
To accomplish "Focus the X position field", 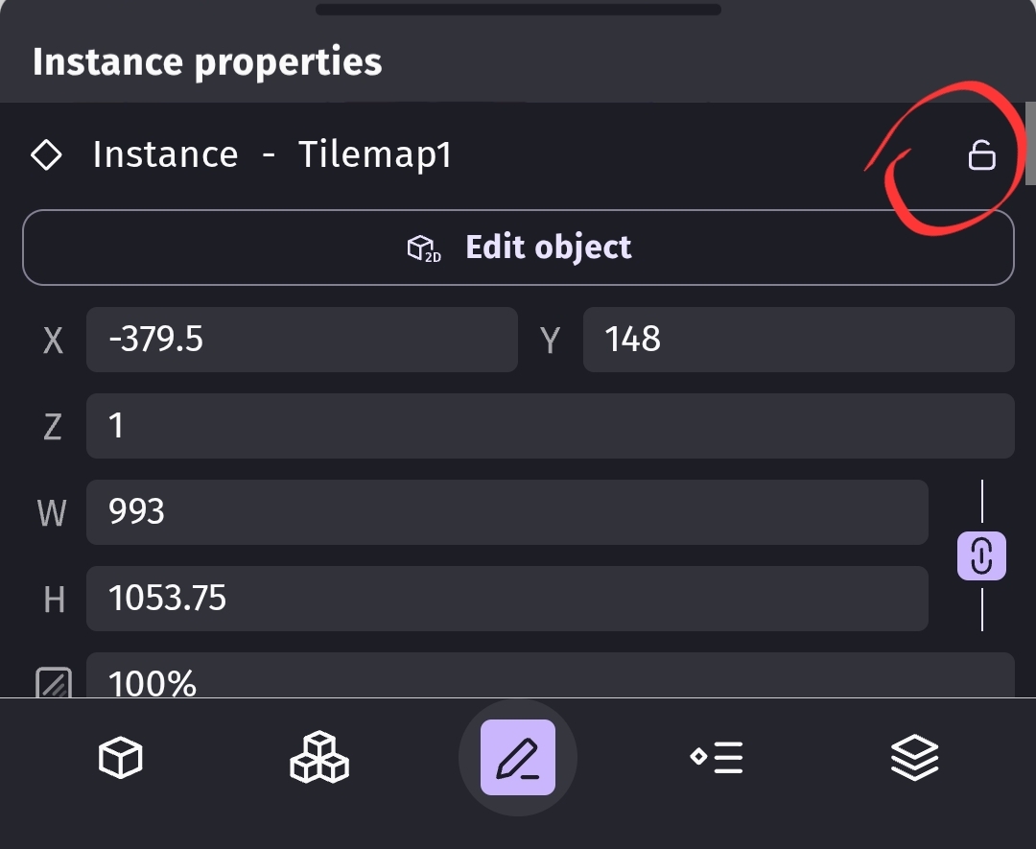I will click(x=301, y=340).
